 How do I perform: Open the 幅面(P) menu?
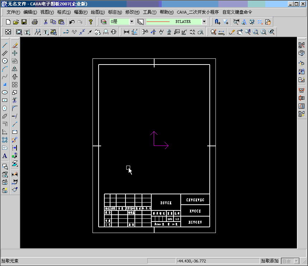(x=81, y=12)
